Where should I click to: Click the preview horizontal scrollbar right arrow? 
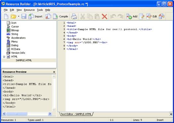pos(50,114)
